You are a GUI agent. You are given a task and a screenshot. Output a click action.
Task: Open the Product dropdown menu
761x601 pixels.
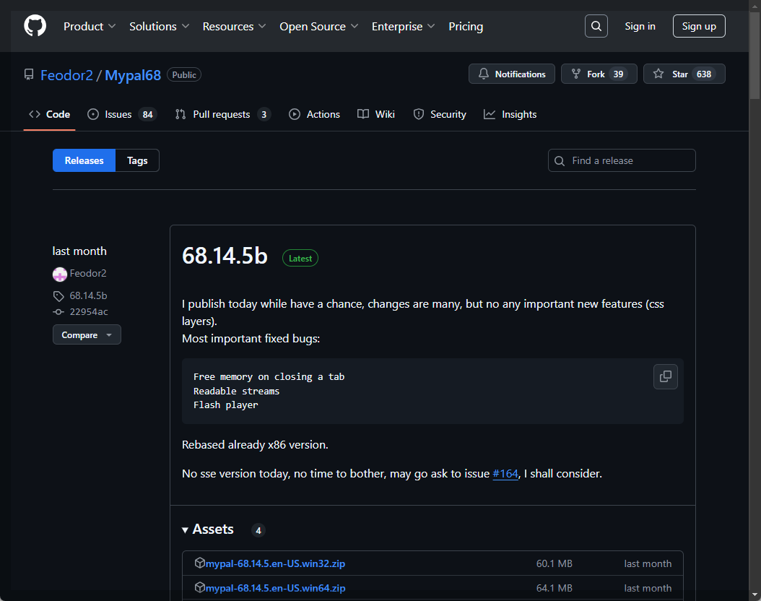click(x=90, y=26)
